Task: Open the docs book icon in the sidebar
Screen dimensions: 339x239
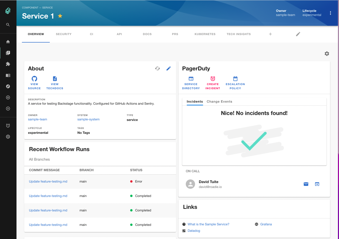Action: 8,76
